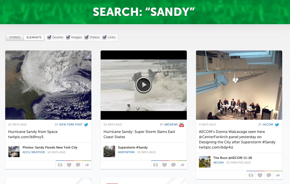Like the AECOM panel card

tap(260, 175)
